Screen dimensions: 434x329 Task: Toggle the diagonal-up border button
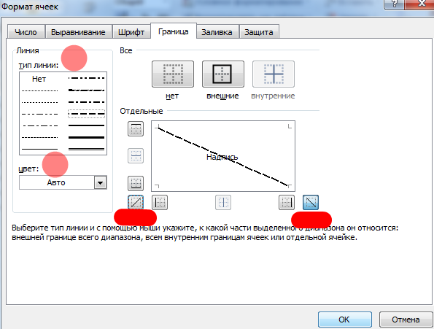pyautogui.click(x=136, y=203)
